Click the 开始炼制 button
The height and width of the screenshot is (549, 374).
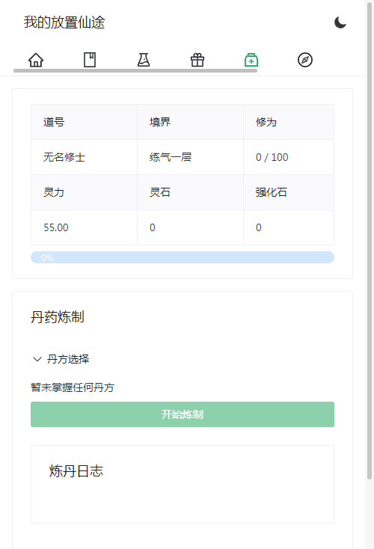point(183,414)
